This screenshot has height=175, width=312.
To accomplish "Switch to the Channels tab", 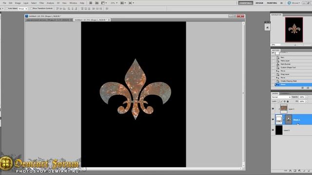I will click(x=285, y=93).
